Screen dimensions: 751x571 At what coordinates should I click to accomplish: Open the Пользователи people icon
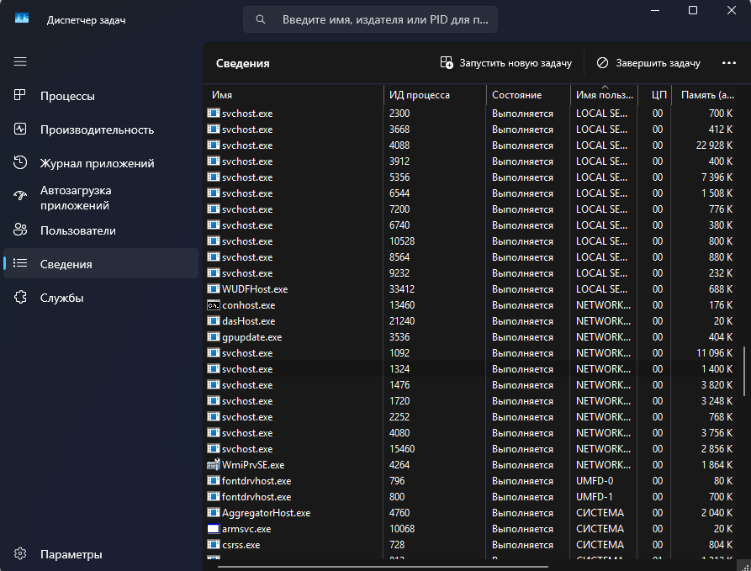pos(20,230)
